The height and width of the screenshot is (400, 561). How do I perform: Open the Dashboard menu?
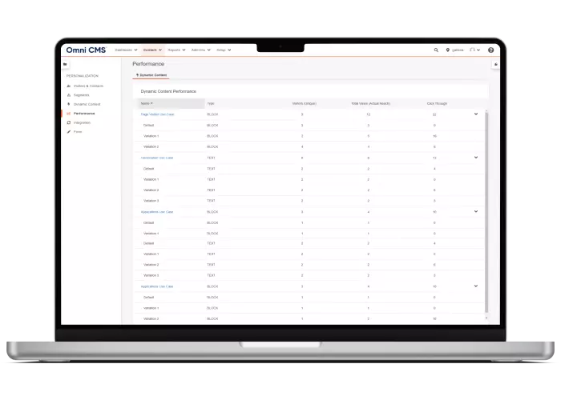[x=126, y=50]
